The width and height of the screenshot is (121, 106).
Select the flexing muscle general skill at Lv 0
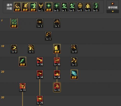[88, 7]
